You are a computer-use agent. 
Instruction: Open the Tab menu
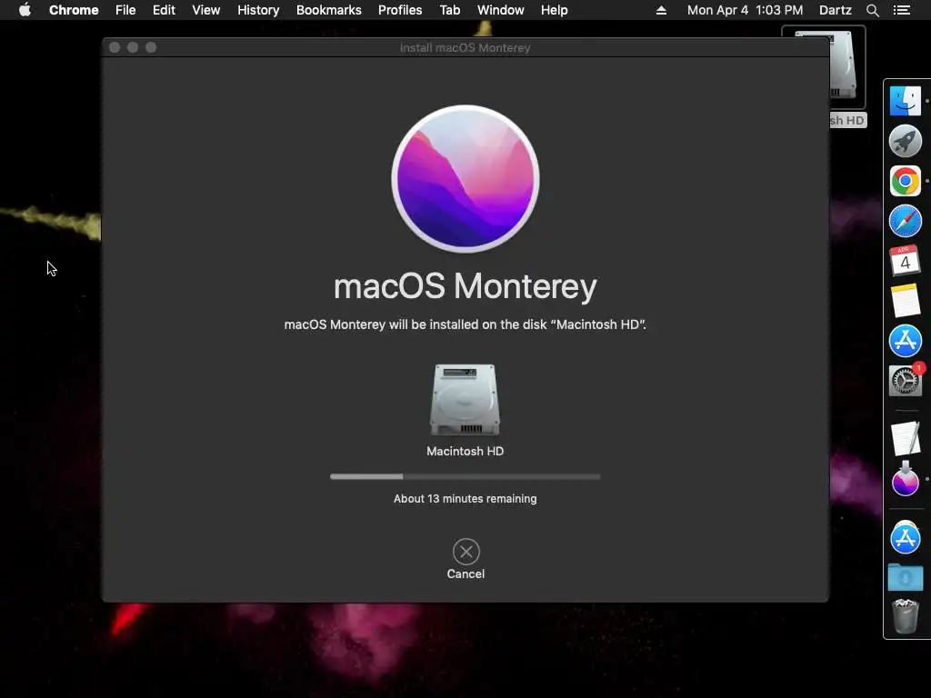(450, 10)
